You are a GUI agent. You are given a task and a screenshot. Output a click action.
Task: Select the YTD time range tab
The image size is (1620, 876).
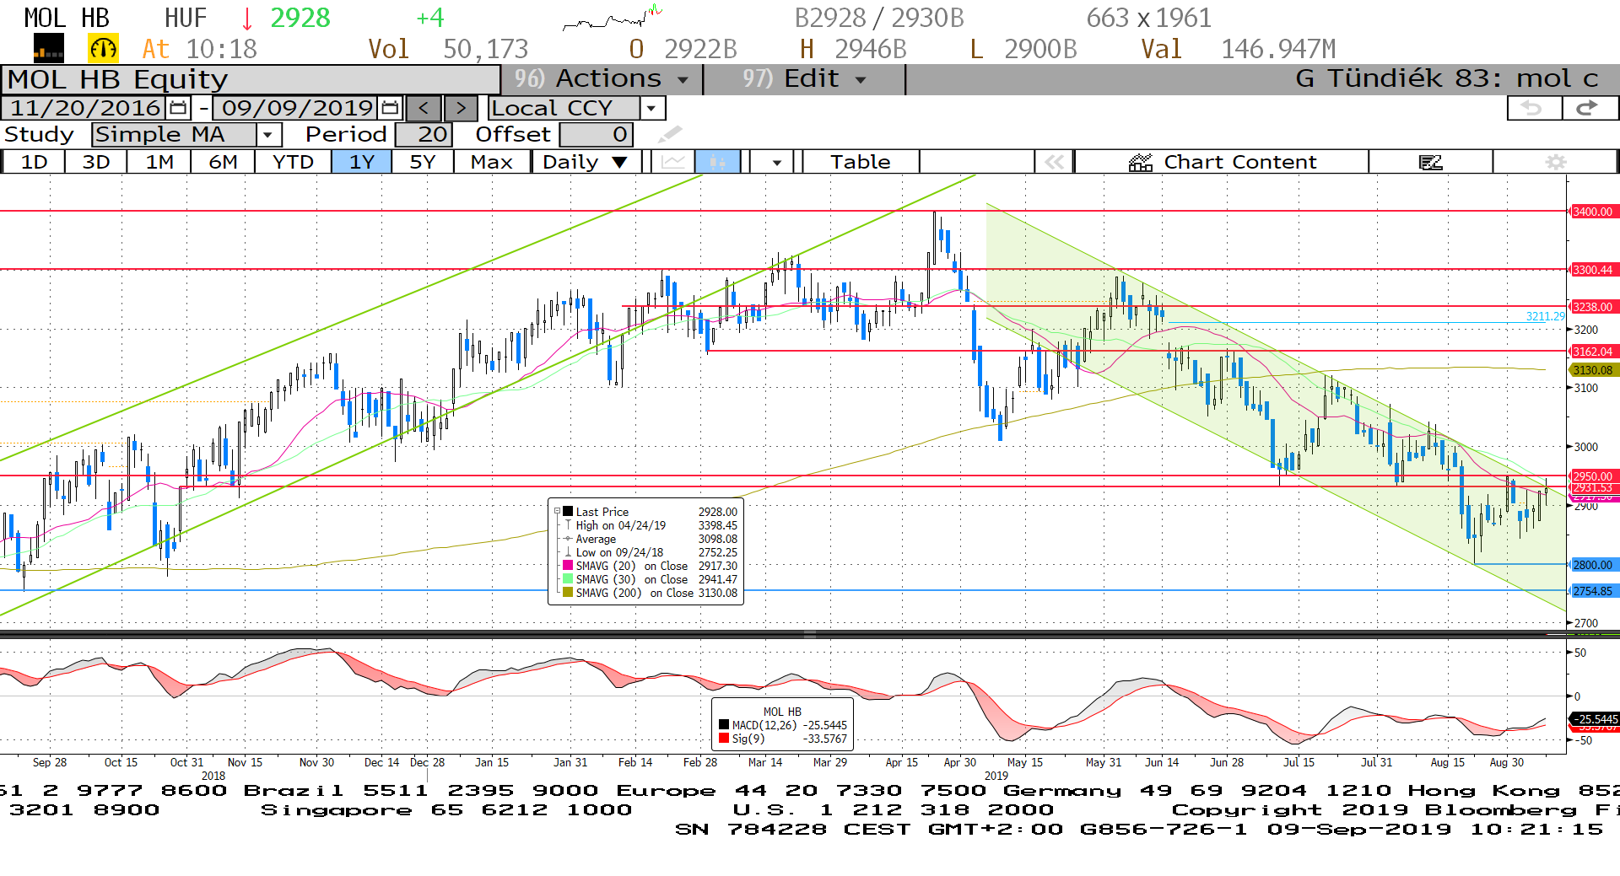pyautogui.click(x=293, y=162)
